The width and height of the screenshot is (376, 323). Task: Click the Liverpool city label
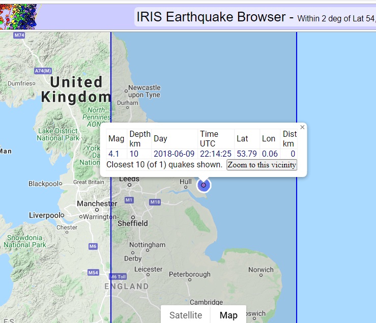44,215
